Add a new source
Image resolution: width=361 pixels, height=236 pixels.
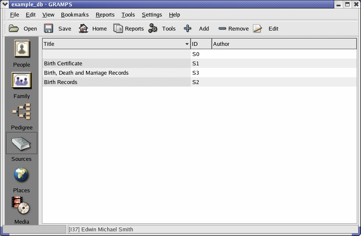point(188,28)
